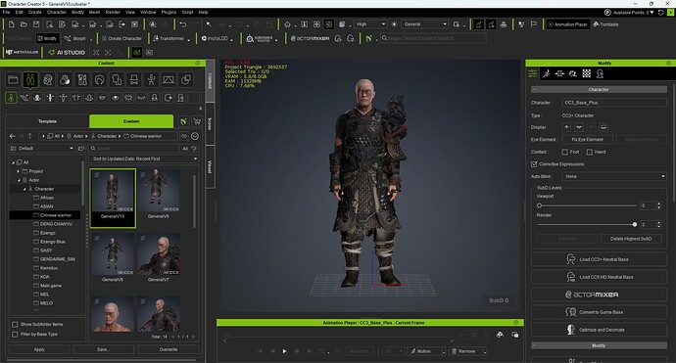Enable the Hand contact checkbox
This screenshot has width=676, height=363.
tap(590, 152)
